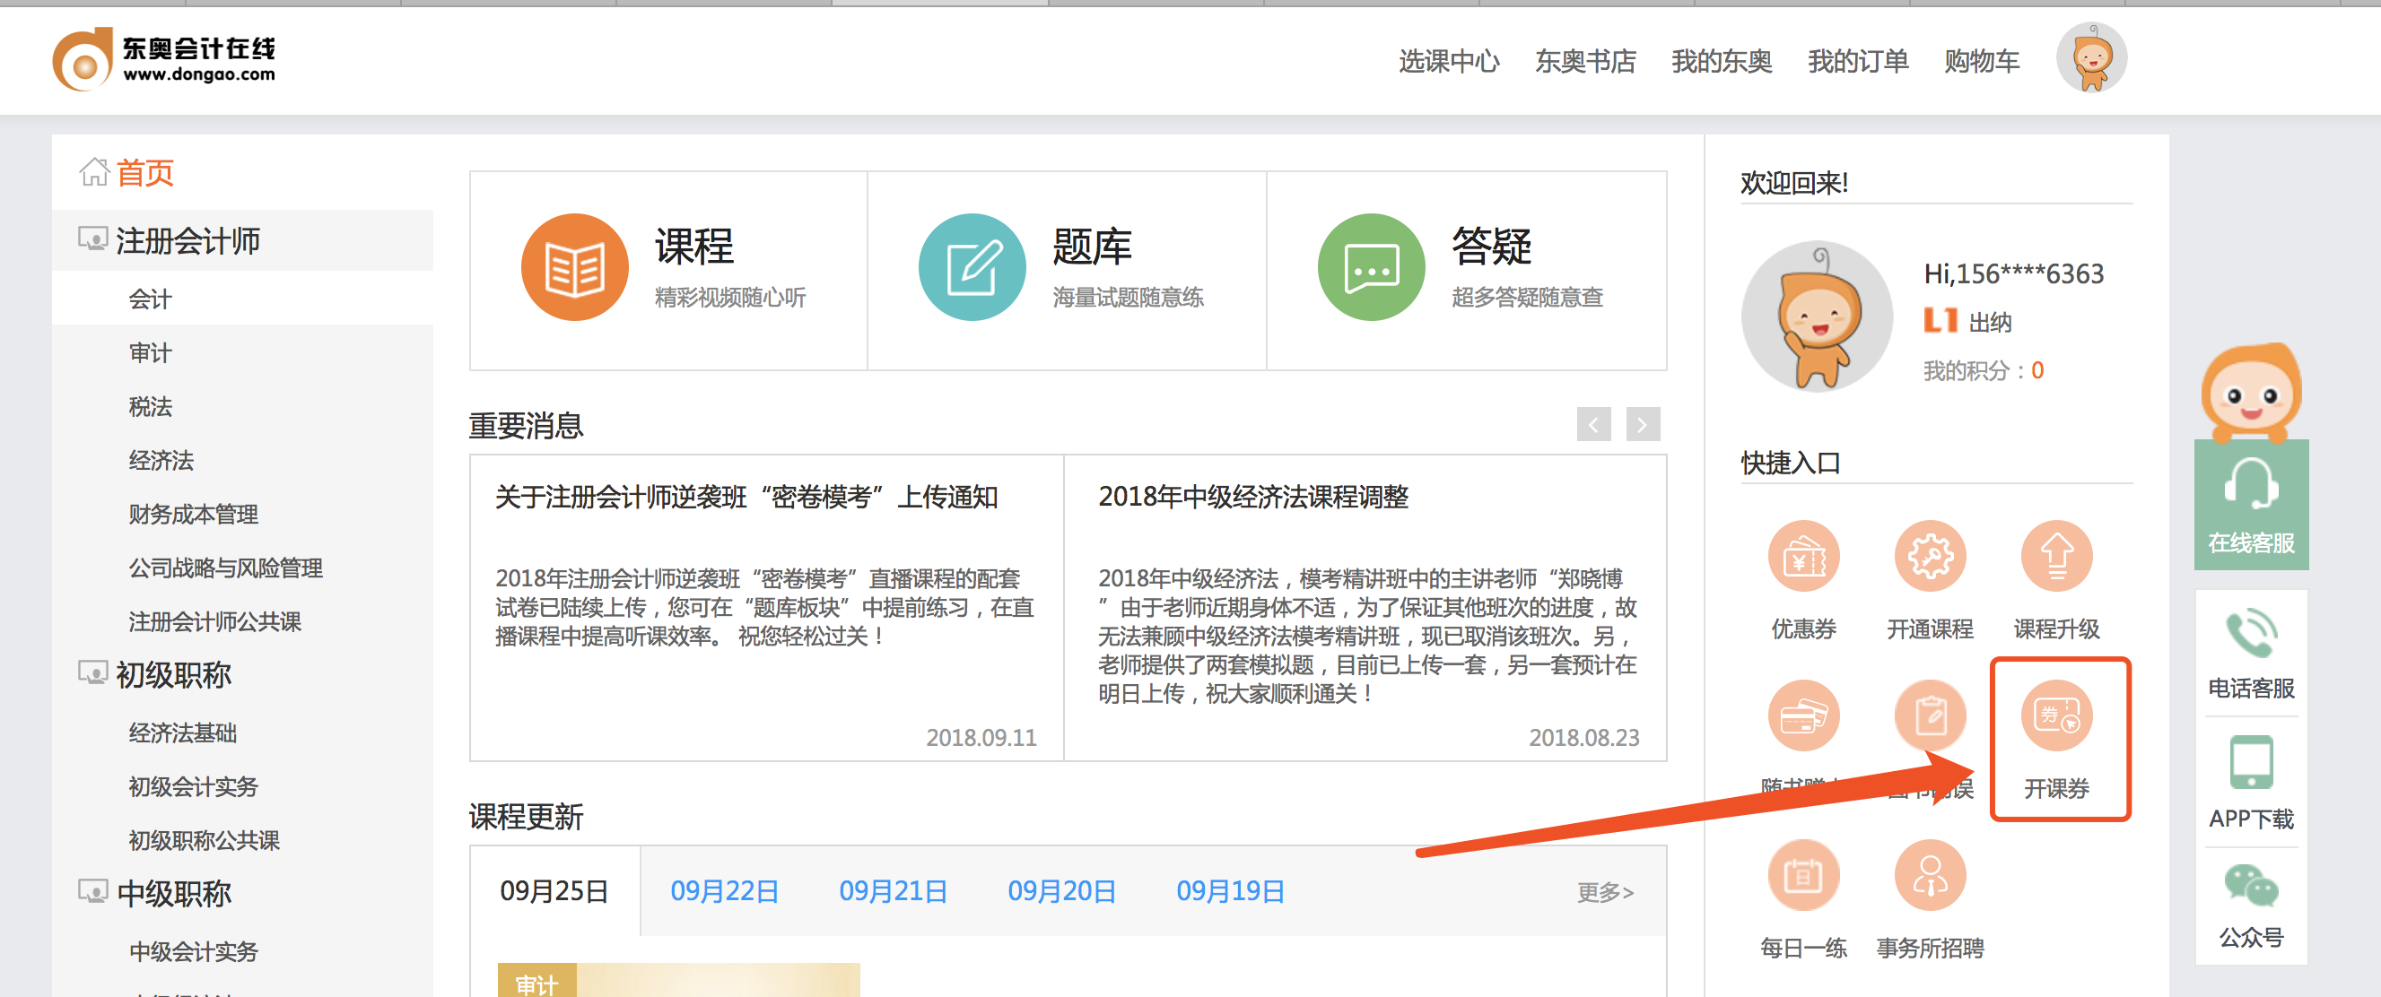Open the 优惠券 coupon icon
This screenshot has height=997, width=2381.
(x=1802, y=555)
